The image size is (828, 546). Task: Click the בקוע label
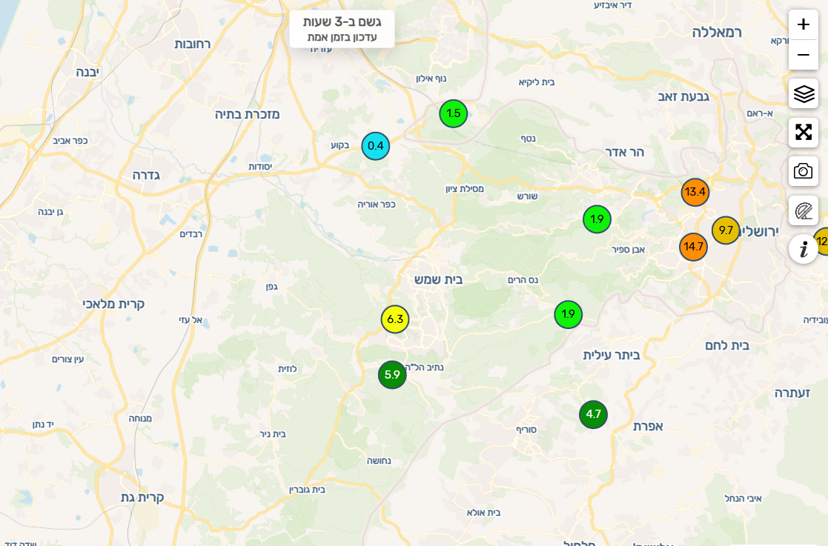[340, 145]
